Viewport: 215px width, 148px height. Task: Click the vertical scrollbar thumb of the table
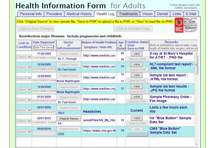click(196, 65)
